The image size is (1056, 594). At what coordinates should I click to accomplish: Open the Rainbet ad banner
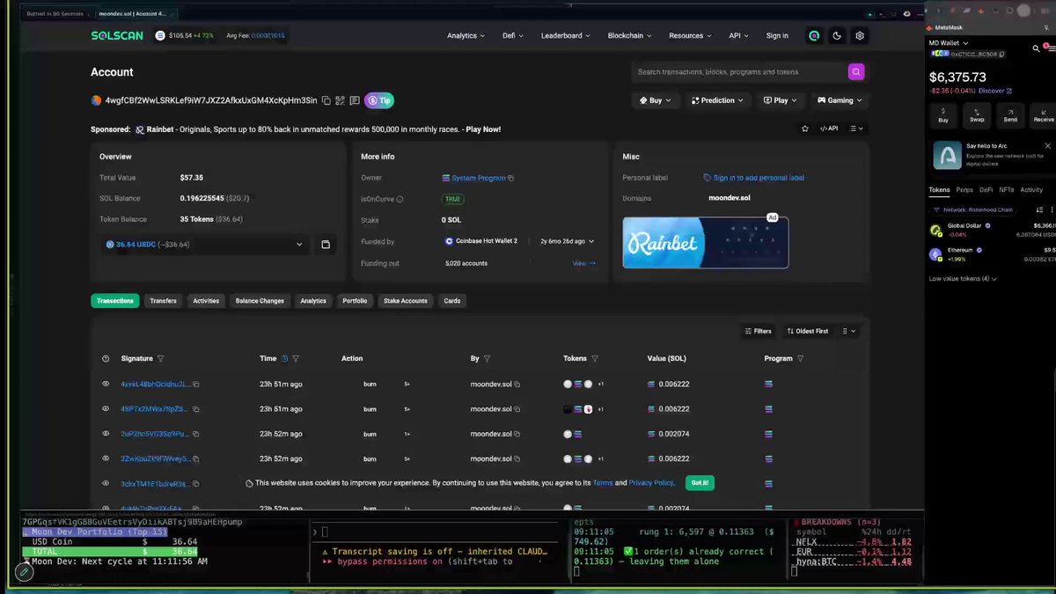706,242
